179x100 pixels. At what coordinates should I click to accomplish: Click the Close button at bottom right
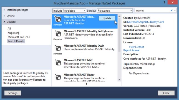[166, 93]
